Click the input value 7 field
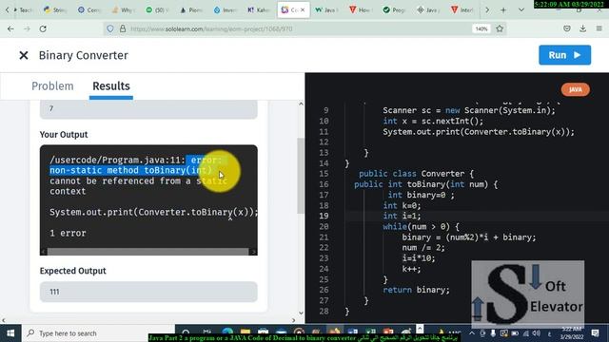The image size is (609, 342). tap(148, 109)
